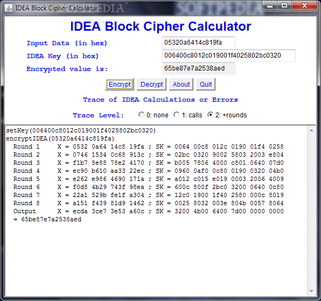Image resolution: width=321 pixels, height=301 pixels.
Task: Focus the IDEA Key hex field
Action: point(229,55)
